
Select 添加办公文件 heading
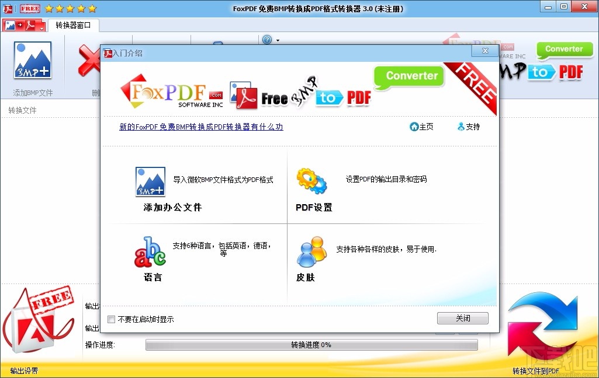click(172, 207)
